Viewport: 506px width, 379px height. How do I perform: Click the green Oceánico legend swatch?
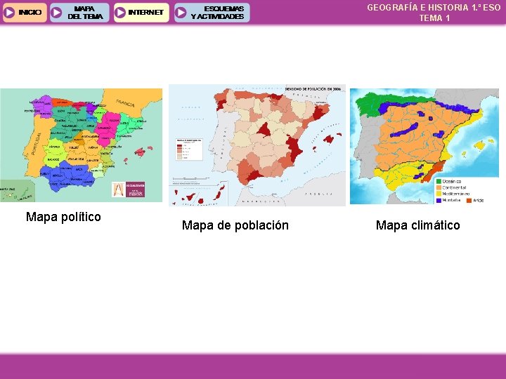click(439, 182)
